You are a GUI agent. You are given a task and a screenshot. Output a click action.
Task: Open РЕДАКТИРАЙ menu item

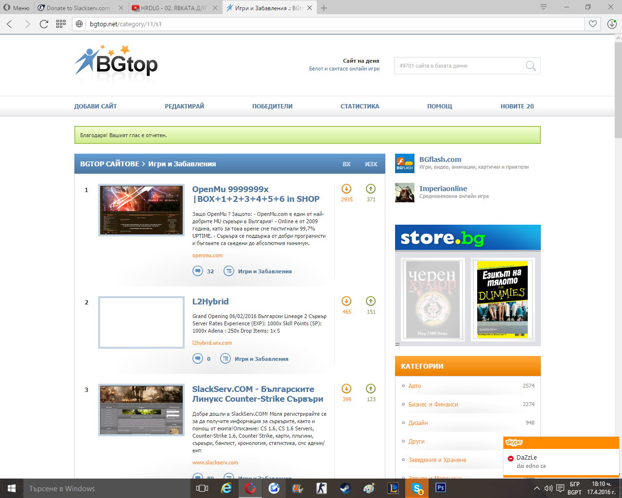pos(185,106)
